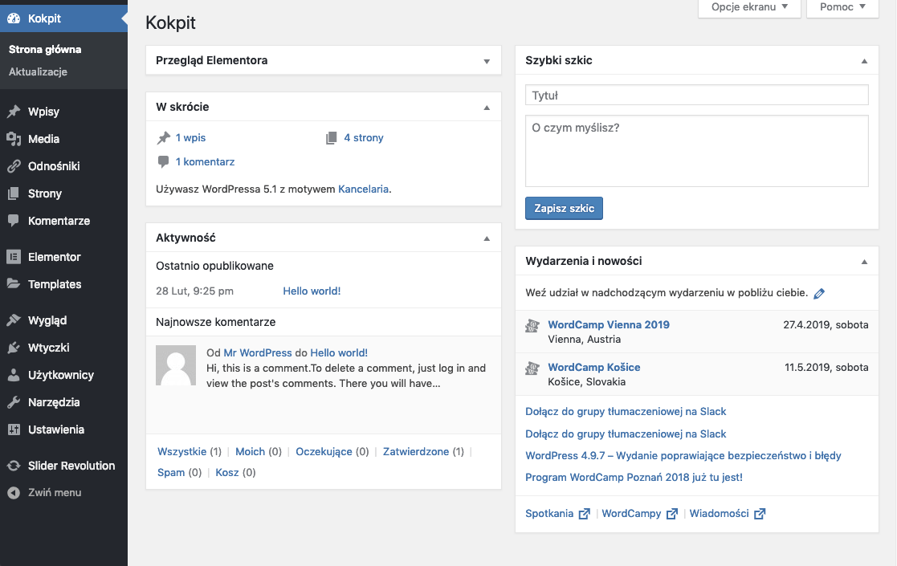Click the Użytkownicy user icon
The image size is (897, 566).
click(x=14, y=375)
